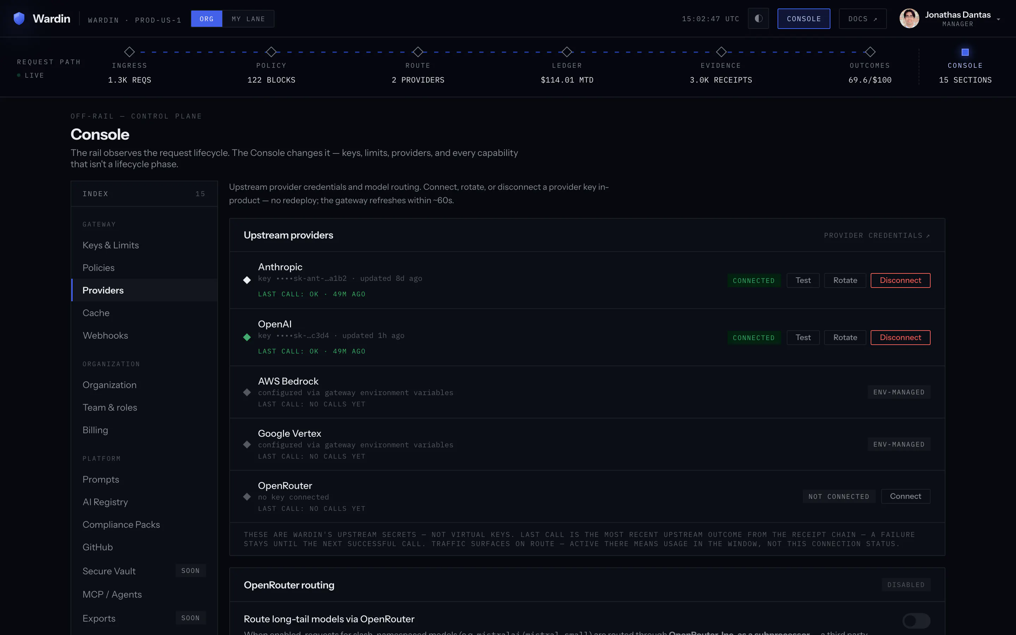This screenshot has height=635, width=1016.
Task: Click Anthropic provider status diamond
Action: [x=247, y=280]
